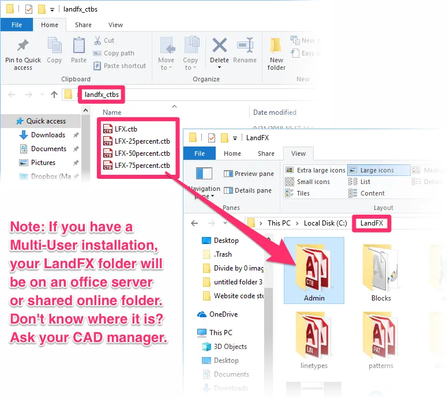
Task: Switch to the Share tab in landfx_ctbs window
Action: click(x=83, y=25)
